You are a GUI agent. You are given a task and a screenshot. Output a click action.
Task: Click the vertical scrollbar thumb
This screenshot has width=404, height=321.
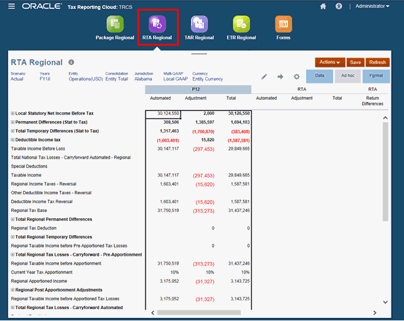pos(385,172)
